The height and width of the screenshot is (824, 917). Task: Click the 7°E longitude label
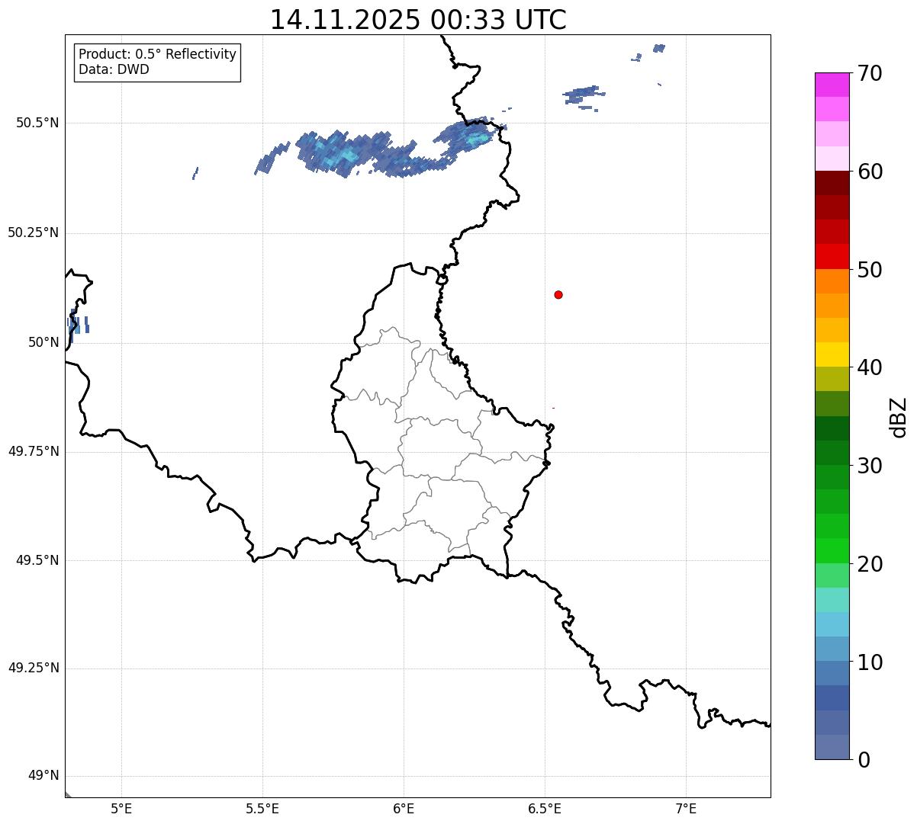[x=686, y=808]
